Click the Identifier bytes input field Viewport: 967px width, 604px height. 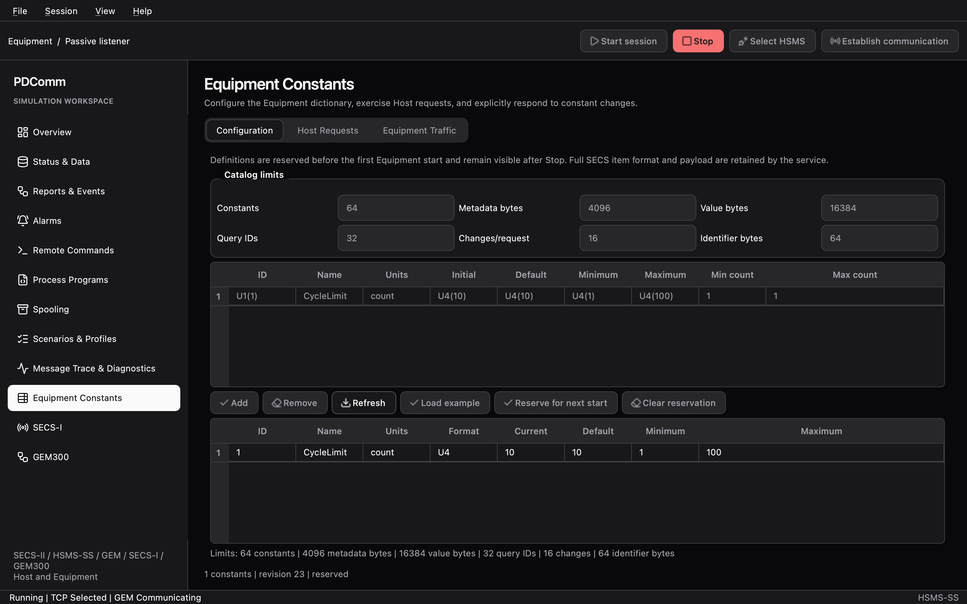[x=879, y=238]
